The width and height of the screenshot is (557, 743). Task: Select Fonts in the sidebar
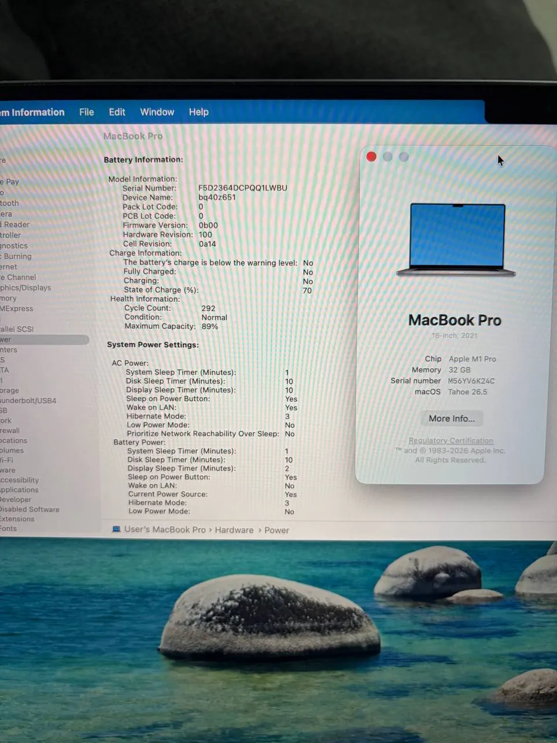tap(9, 529)
